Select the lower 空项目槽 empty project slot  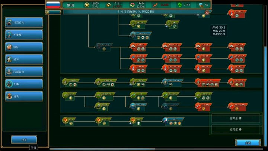(236, 129)
